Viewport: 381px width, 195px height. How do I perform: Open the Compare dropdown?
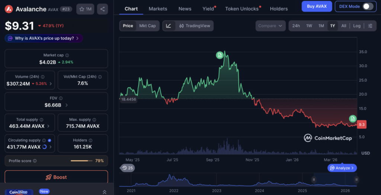270,26
